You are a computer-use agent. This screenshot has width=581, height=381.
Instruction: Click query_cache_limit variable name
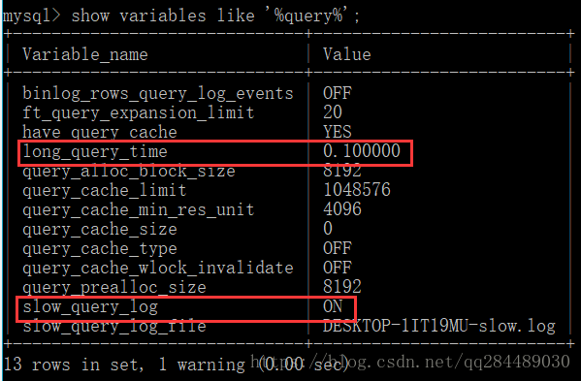tap(105, 191)
